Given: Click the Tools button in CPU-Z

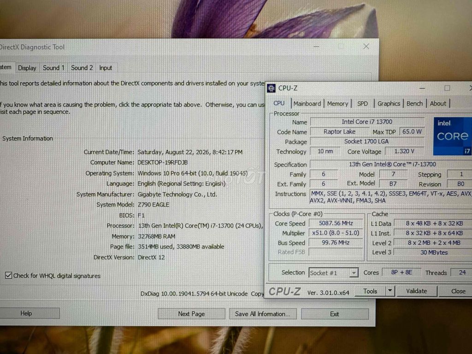Looking at the screenshot, I should coord(370,291).
